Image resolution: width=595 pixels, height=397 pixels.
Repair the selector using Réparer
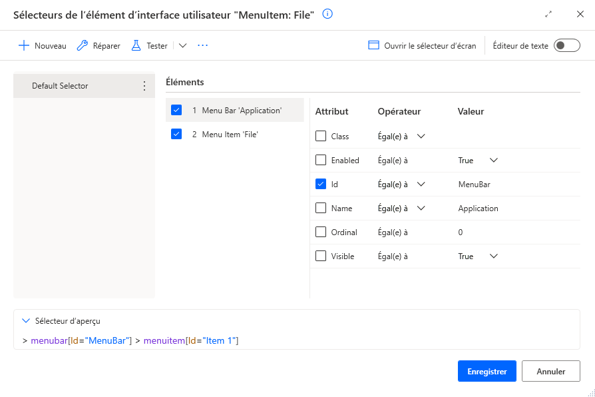98,45
